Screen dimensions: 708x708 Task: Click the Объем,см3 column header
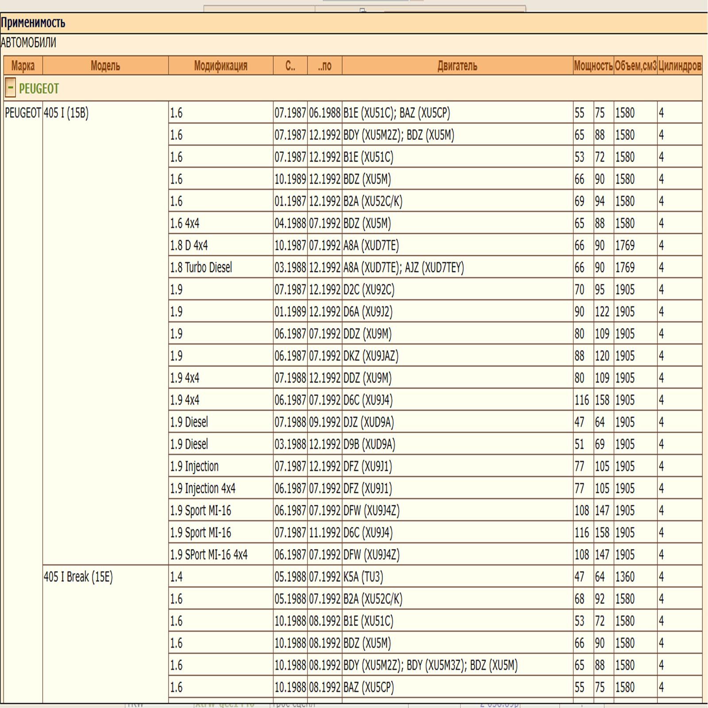click(x=635, y=66)
